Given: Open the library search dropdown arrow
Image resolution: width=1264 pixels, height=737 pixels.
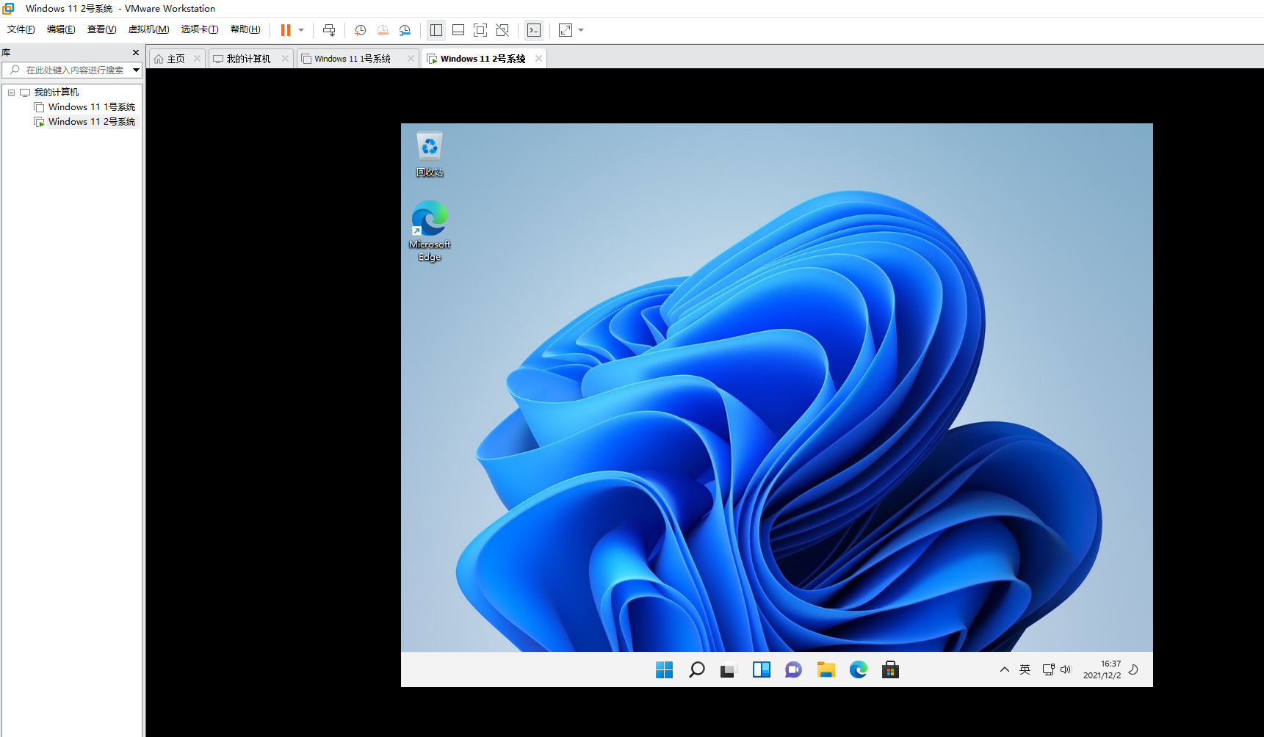Looking at the screenshot, I should pyautogui.click(x=136, y=70).
